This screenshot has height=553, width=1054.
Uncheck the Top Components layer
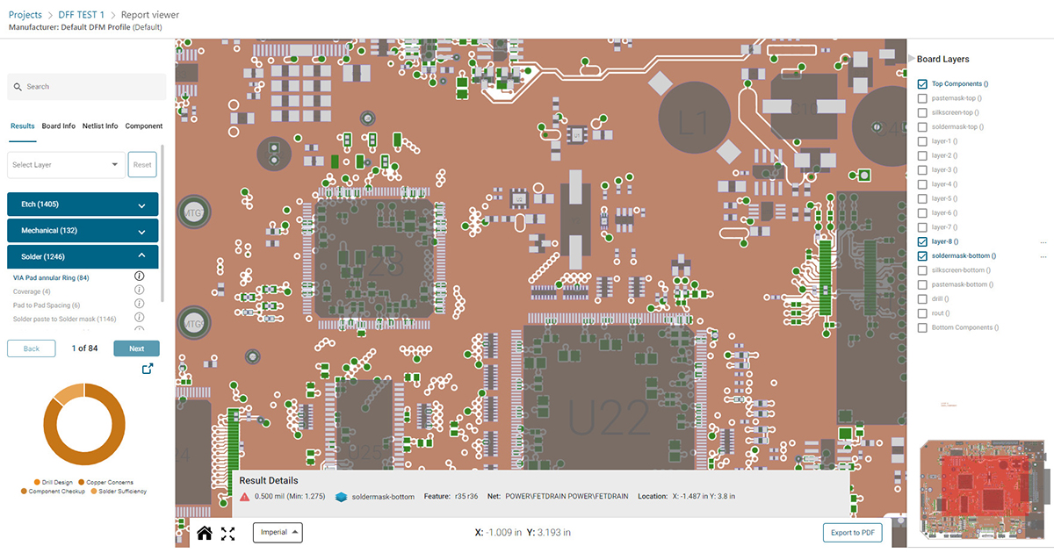pos(921,83)
